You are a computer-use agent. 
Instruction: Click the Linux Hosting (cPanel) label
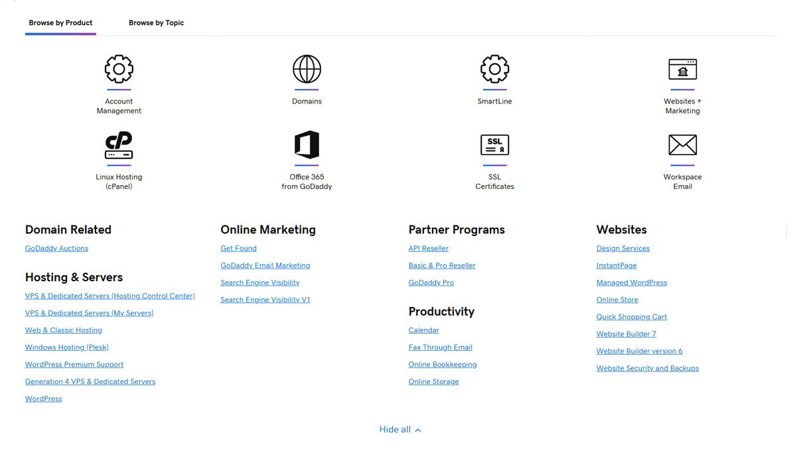pyautogui.click(x=119, y=182)
